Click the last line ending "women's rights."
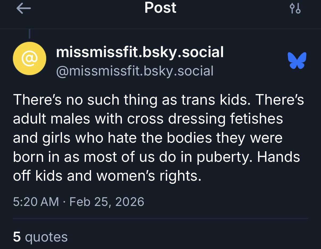Viewport: 321px width, 249px height. 107,176
